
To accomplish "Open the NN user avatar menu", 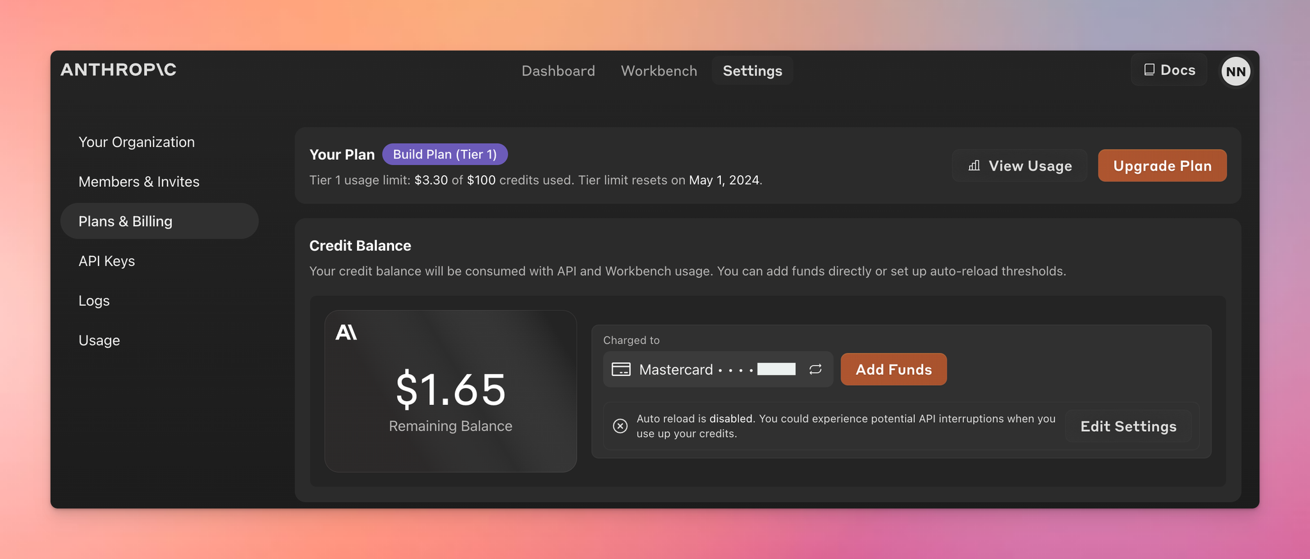I will 1235,71.
